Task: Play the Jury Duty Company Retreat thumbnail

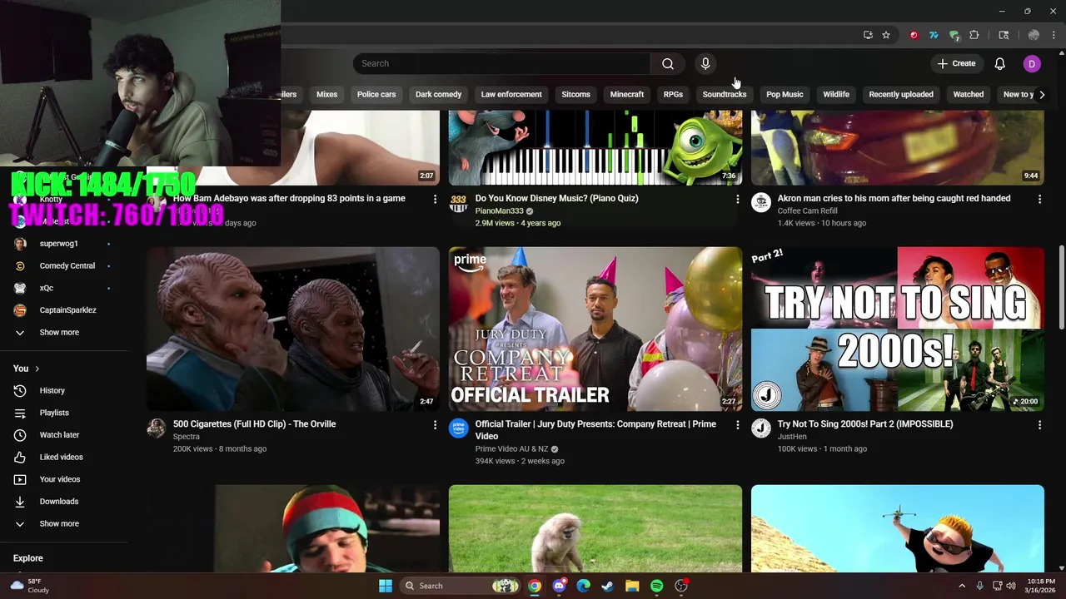Action: [x=595, y=329]
